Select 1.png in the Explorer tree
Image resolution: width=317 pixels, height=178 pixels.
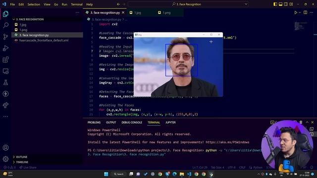23,30
